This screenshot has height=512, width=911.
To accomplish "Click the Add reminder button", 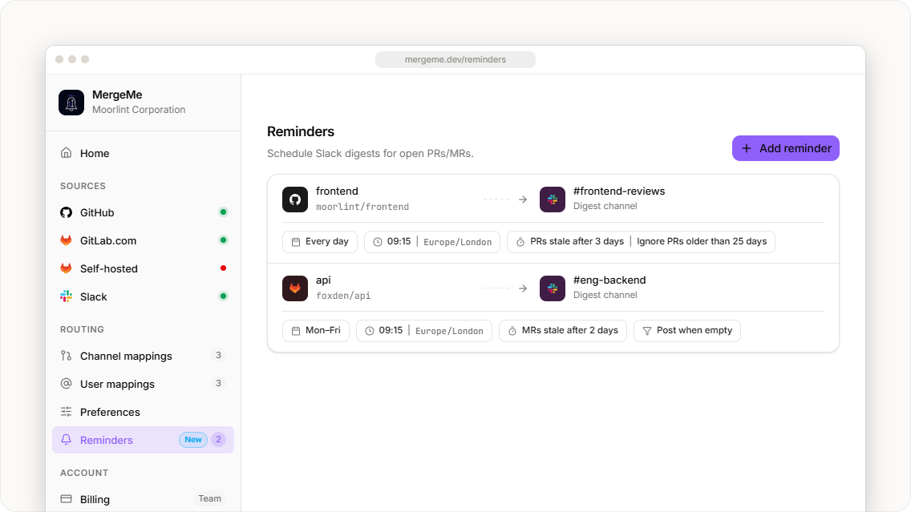I will point(786,148).
